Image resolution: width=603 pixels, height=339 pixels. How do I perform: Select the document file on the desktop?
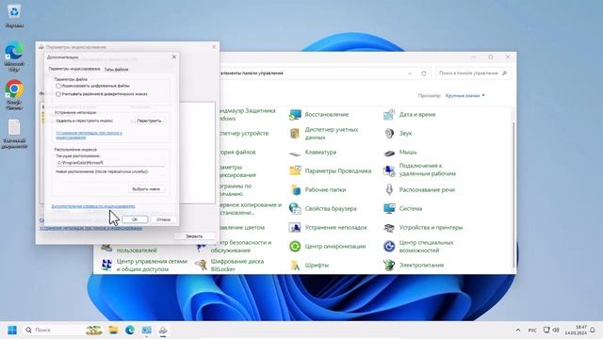pos(14,134)
